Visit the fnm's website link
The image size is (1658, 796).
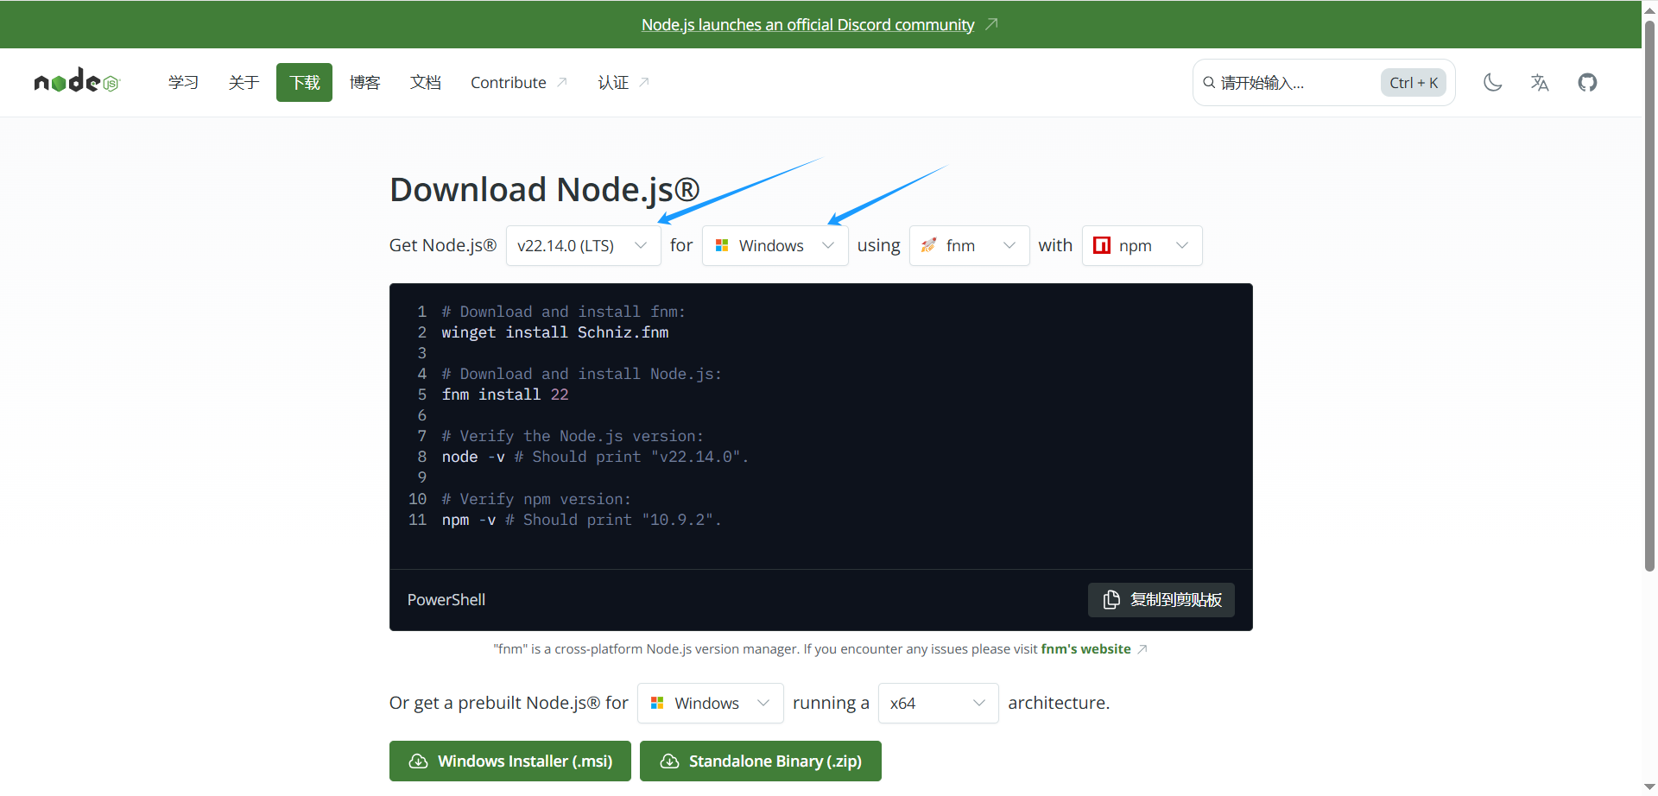1085,648
